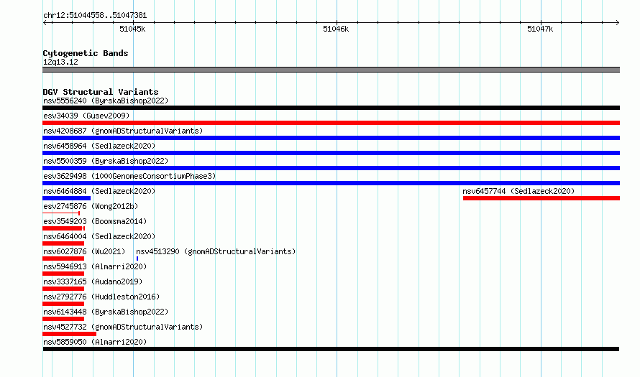
Task: Select the 12q13.12 band label
Action: click(60, 62)
